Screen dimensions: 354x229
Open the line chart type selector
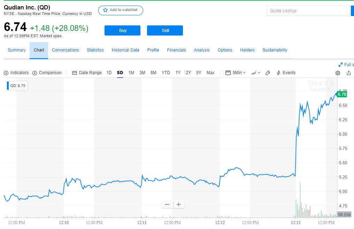click(x=256, y=73)
